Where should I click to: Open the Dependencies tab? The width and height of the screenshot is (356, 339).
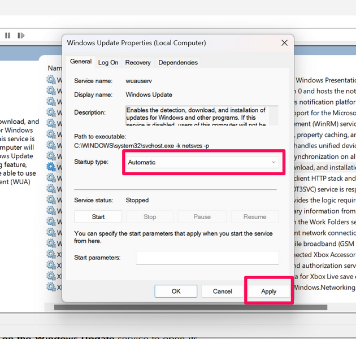[x=178, y=63]
